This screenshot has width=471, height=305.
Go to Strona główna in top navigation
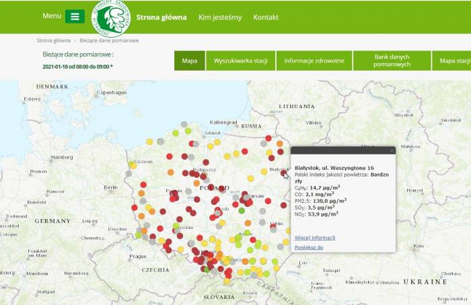(x=161, y=17)
